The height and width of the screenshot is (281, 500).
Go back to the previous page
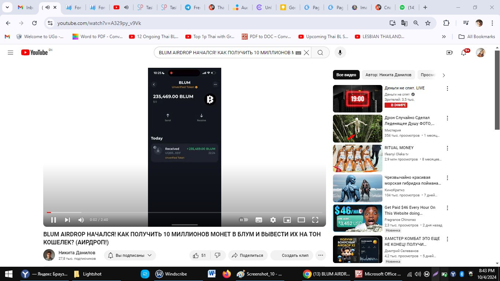point(8,23)
